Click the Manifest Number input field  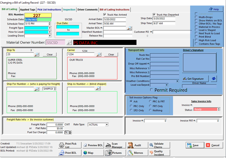tap(118, 32)
